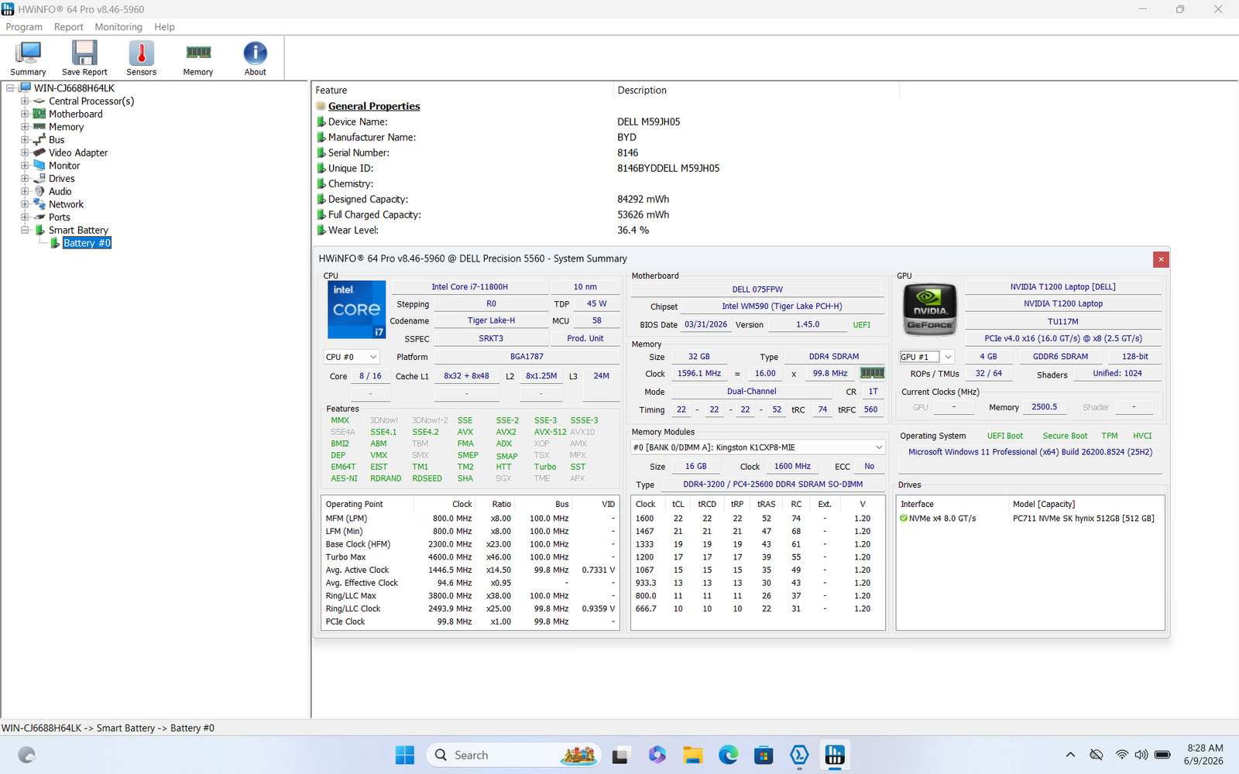Screen dimensions: 1239x774
Task: Click the 1600 clock memory timing row
Action: coord(758,519)
